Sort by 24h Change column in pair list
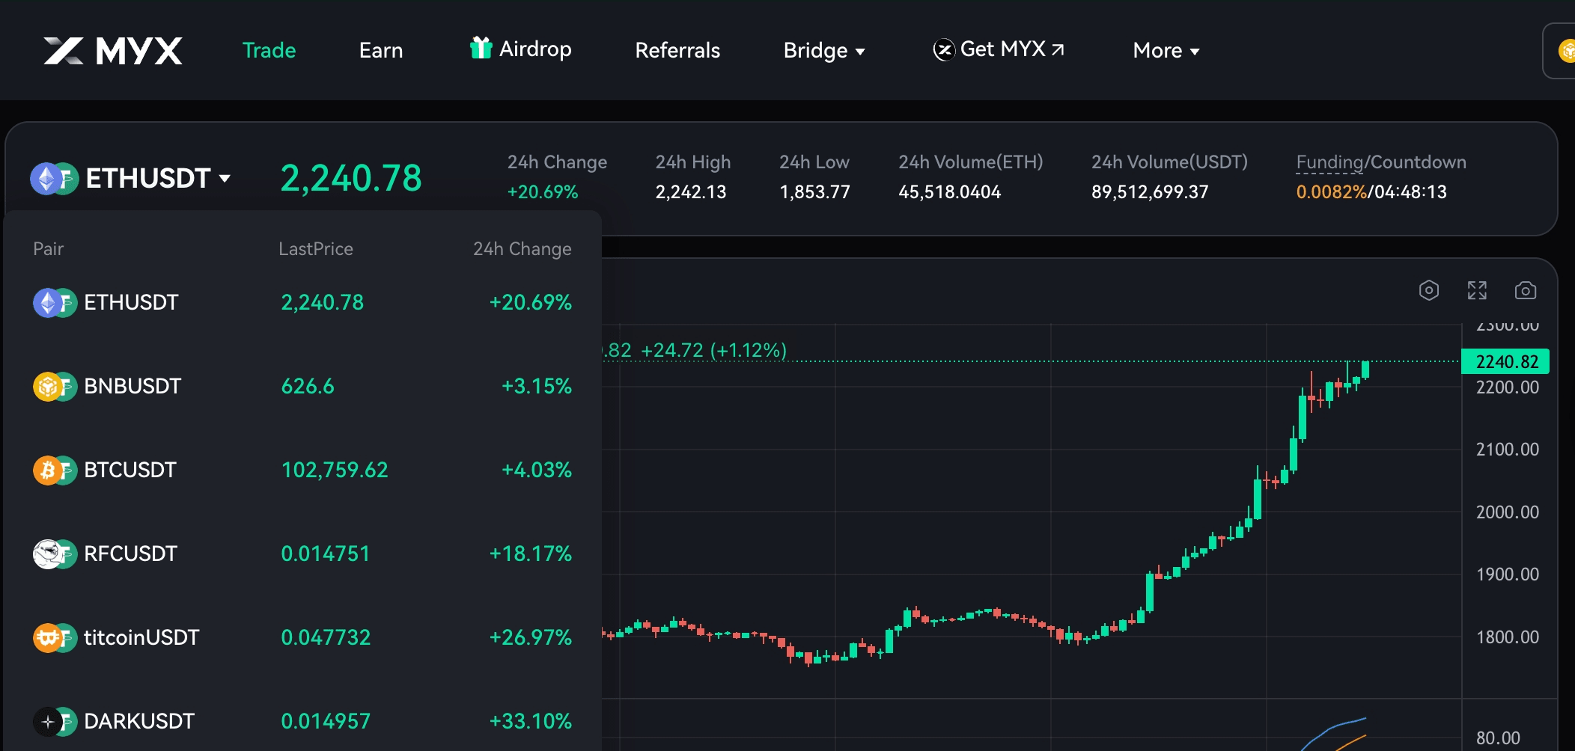Image resolution: width=1575 pixels, height=751 pixels. tap(522, 248)
